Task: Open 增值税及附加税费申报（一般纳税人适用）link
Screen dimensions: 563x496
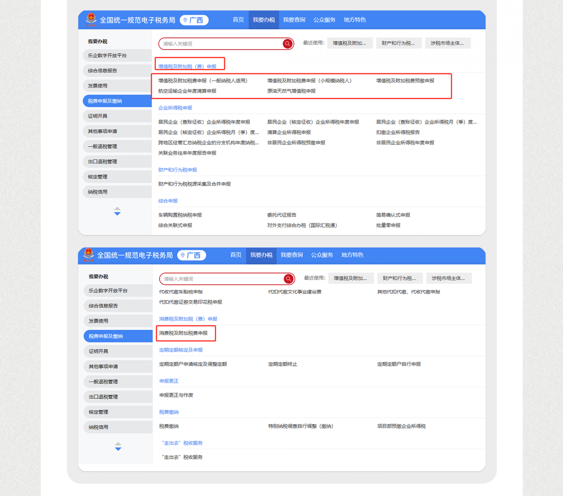Action: click(x=203, y=81)
